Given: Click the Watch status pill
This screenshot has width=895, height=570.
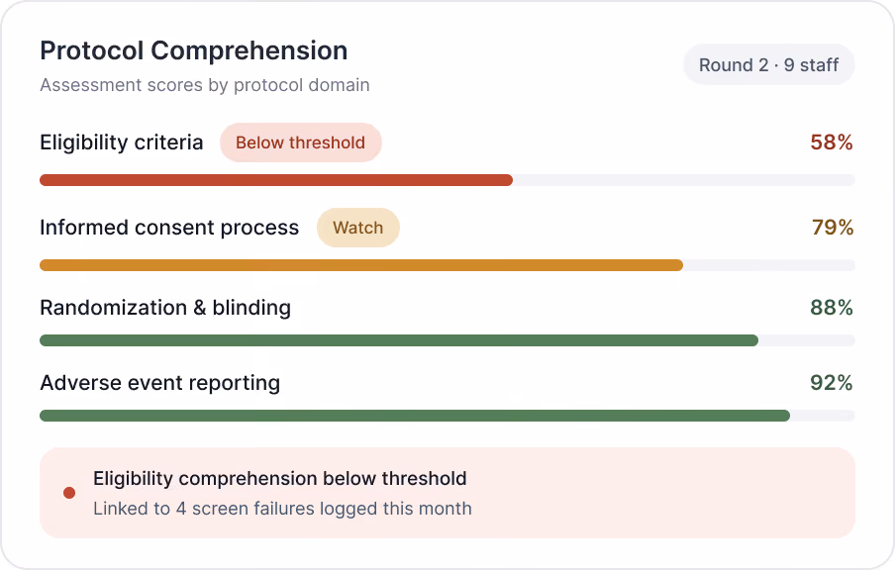Looking at the screenshot, I should coord(357,227).
